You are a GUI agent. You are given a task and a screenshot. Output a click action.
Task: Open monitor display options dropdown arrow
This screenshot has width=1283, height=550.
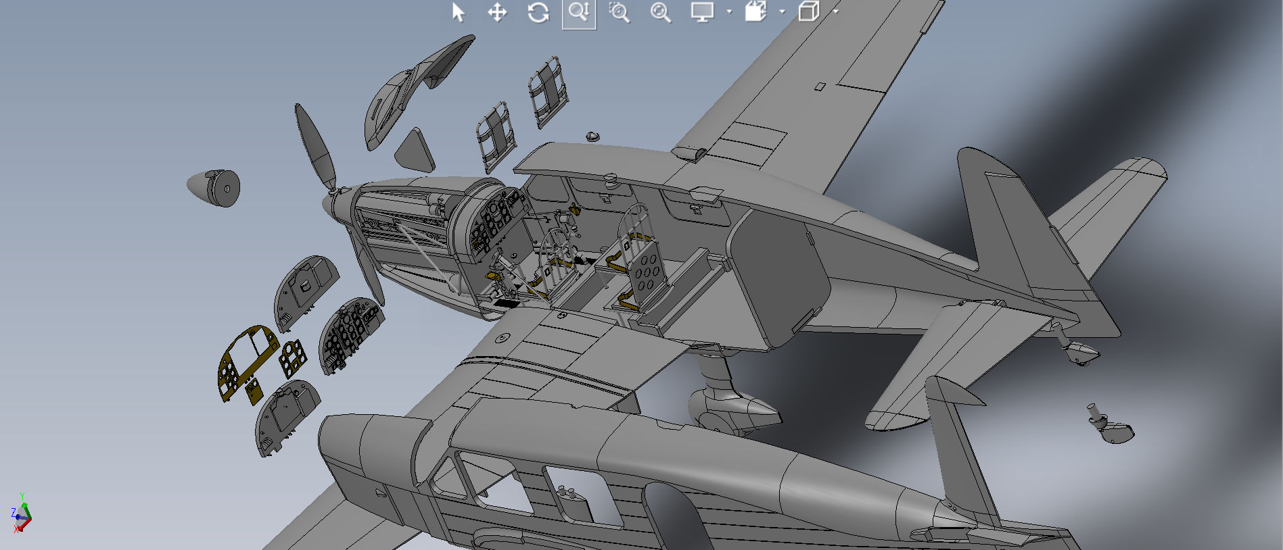click(728, 11)
